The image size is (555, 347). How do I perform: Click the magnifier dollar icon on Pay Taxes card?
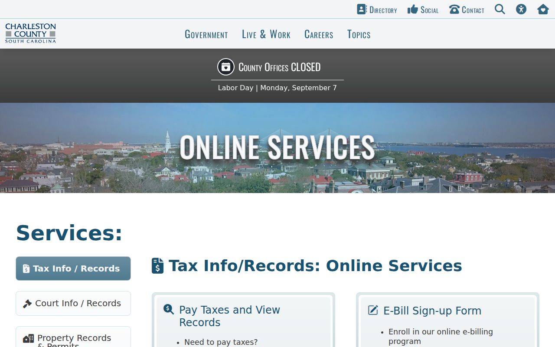(168, 309)
